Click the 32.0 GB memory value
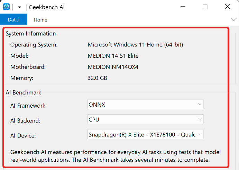This screenshot has width=239, height=170. point(98,78)
